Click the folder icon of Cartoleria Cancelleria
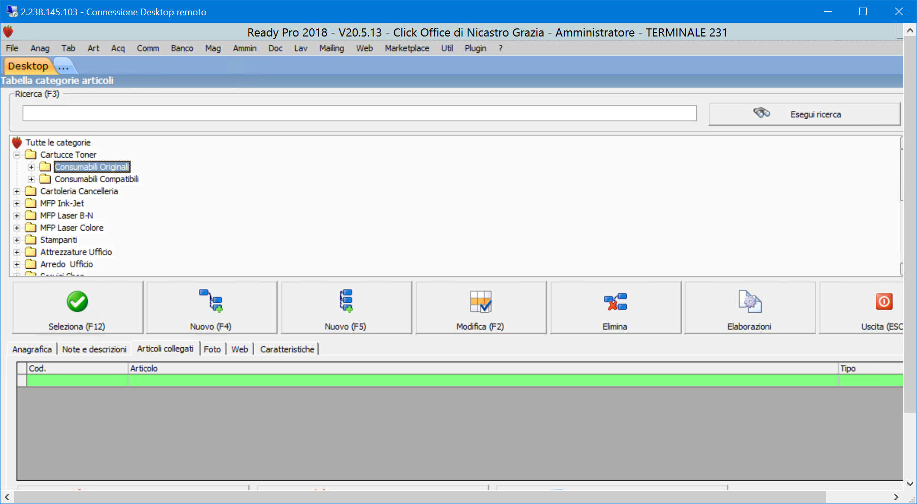Image resolution: width=917 pixels, height=504 pixels. coord(31,191)
